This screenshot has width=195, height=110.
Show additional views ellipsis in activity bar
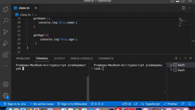(x=5, y=66)
